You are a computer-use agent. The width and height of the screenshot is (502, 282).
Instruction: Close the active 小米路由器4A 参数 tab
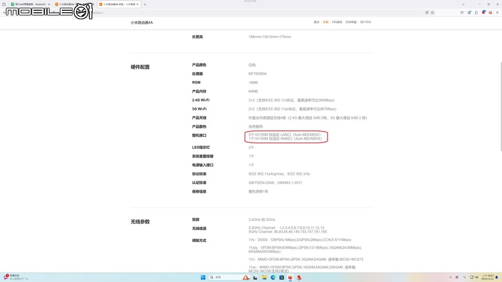point(137,4)
